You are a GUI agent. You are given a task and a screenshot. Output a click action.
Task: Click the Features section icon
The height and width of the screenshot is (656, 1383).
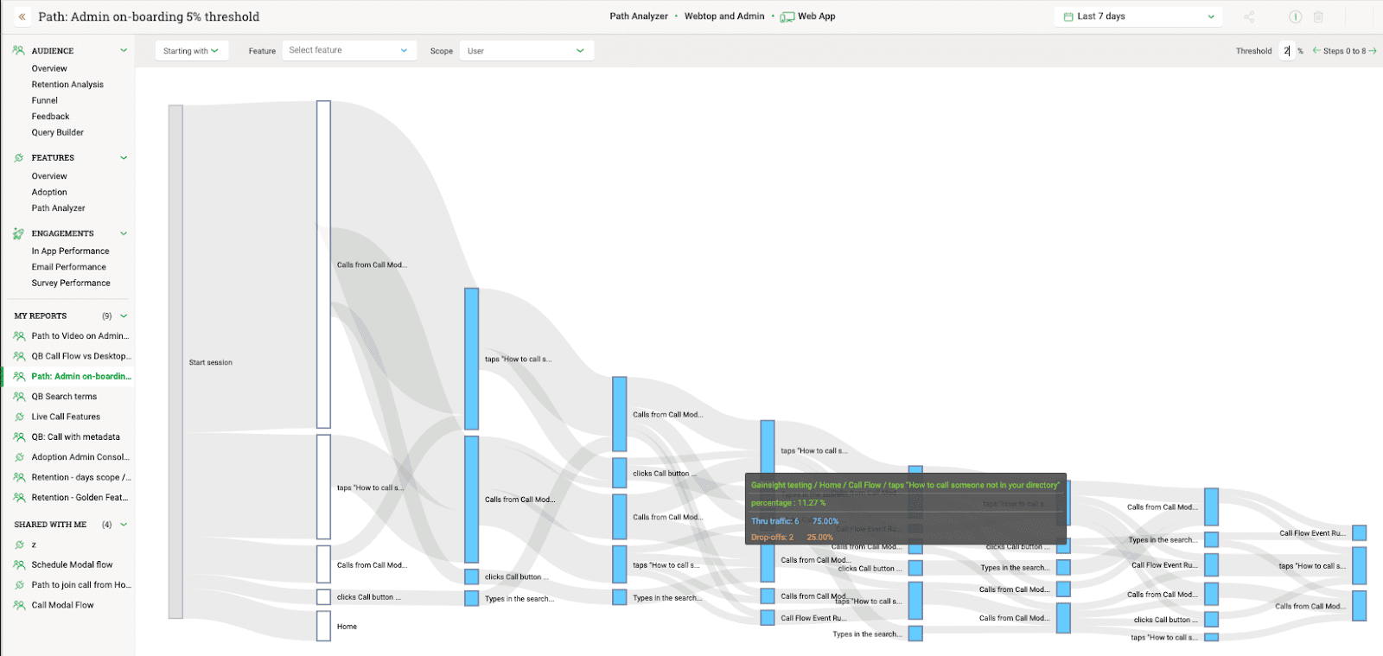point(19,158)
